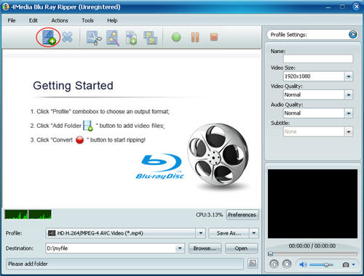Adjust the preview volume slider
This screenshot has height=276, width=364.
click(321, 265)
